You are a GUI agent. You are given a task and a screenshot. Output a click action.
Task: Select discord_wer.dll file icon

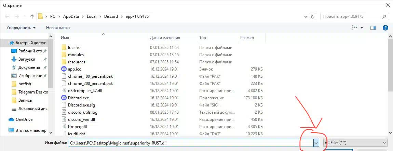[64, 119]
